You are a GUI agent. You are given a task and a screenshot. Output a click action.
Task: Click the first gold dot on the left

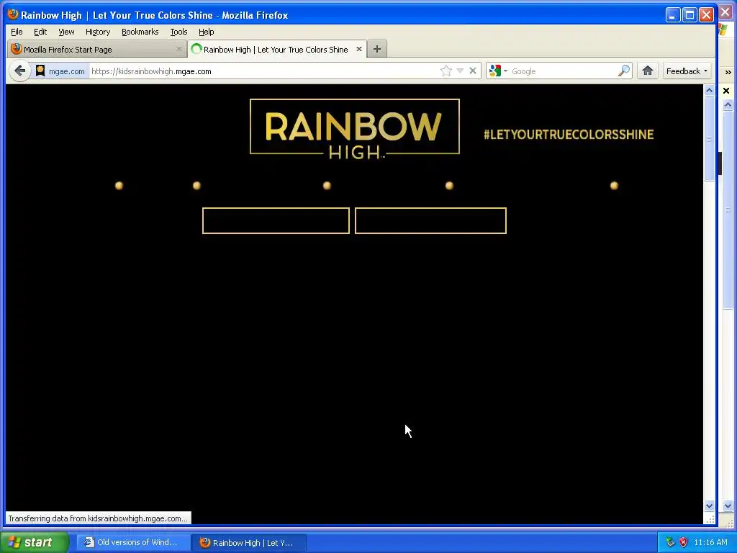pyautogui.click(x=119, y=186)
